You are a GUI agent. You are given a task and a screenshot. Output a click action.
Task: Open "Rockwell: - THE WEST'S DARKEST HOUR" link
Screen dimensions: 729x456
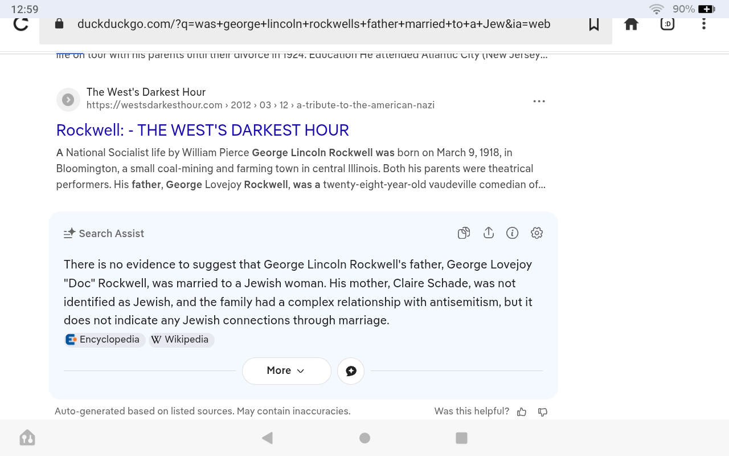click(x=202, y=130)
